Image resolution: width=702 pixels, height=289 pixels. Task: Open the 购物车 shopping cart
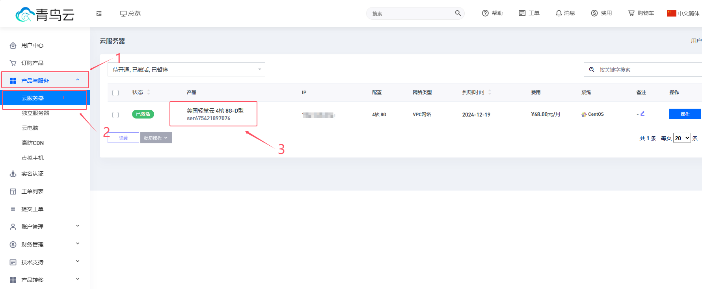641,13
